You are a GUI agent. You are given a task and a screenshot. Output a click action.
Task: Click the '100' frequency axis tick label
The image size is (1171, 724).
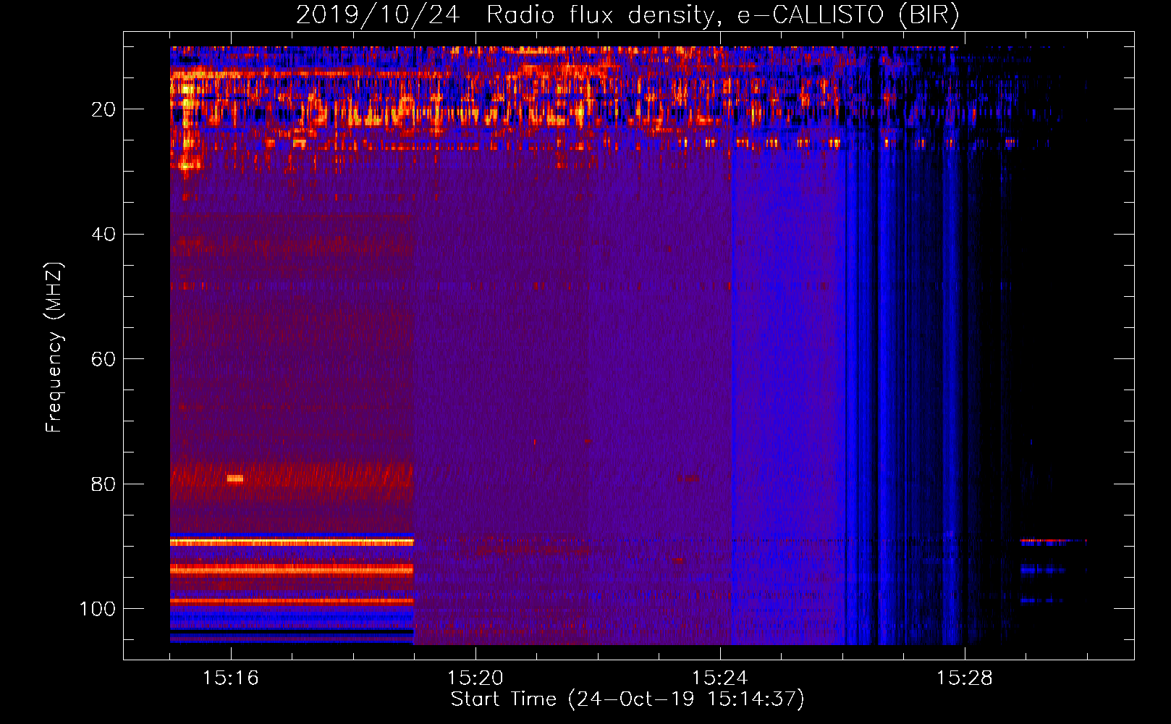coord(98,609)
